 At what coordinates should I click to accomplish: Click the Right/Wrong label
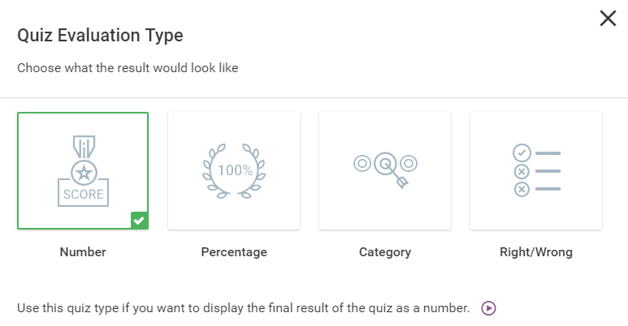pos(536,252)
